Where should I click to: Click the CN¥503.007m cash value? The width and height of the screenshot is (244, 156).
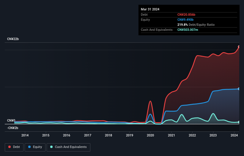point(188,30)
